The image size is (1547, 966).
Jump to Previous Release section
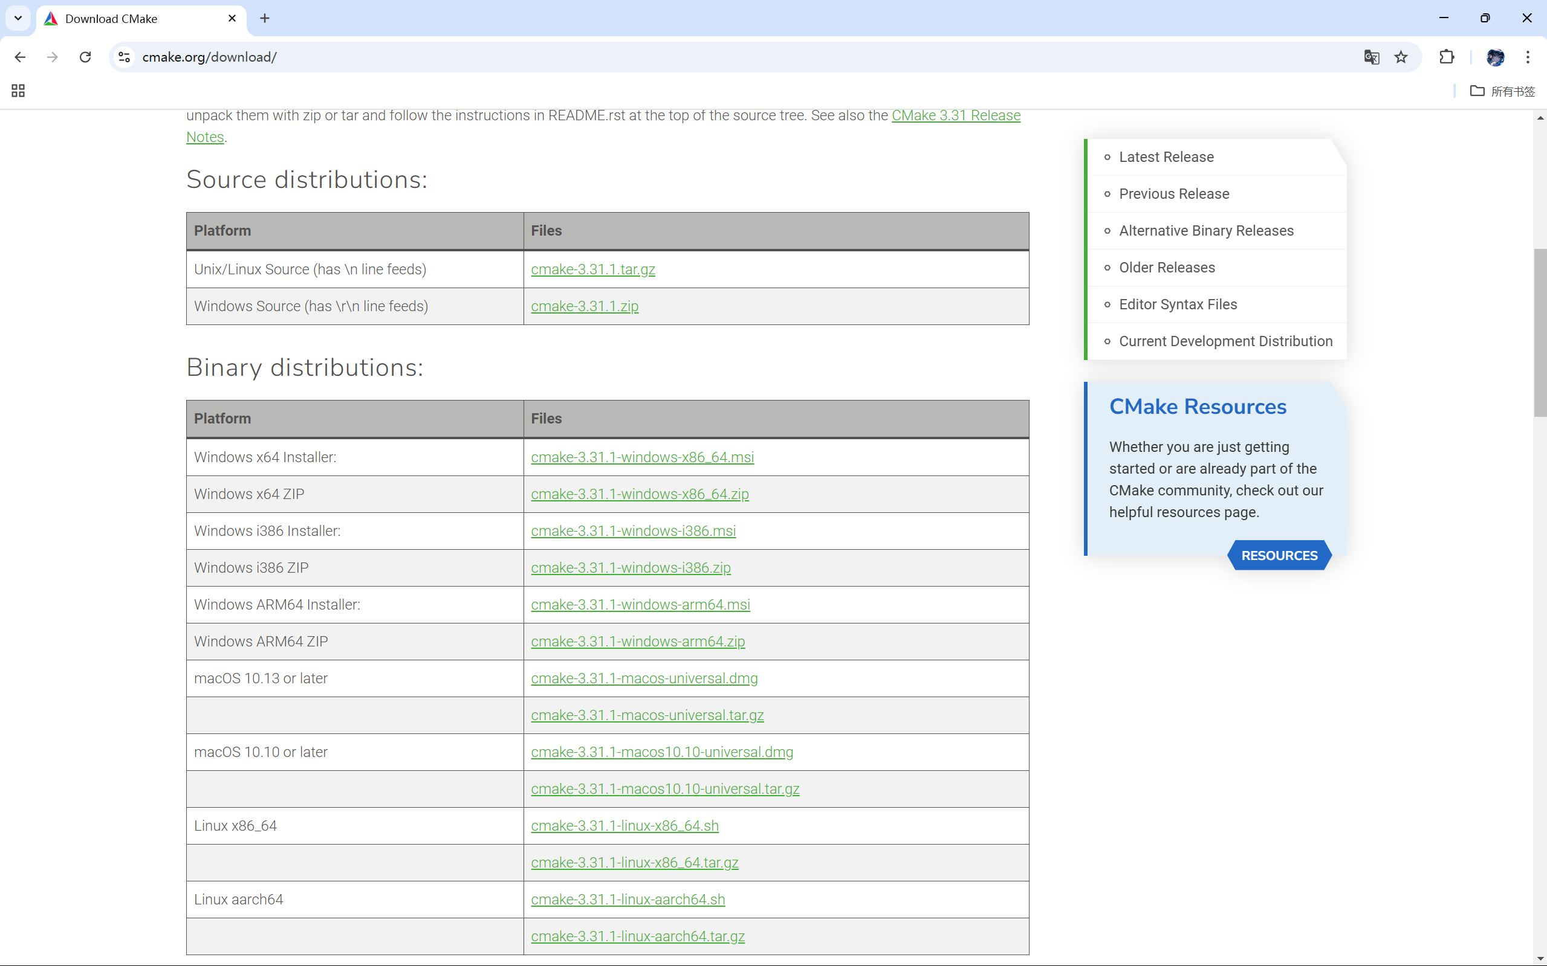(1173, 193)
